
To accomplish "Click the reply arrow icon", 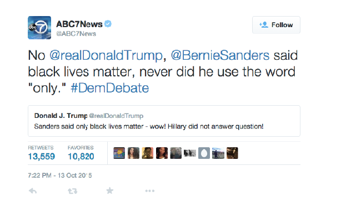I will pos(33,191).
